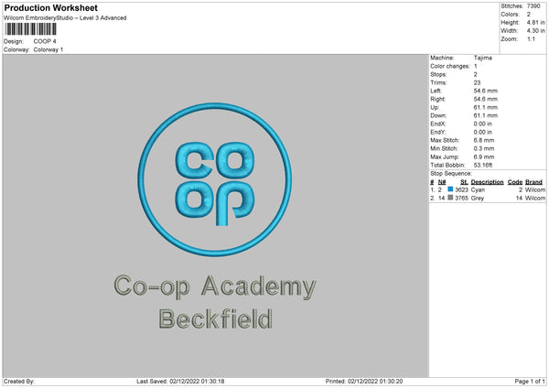Select the Cyan row in Stop Sequence
The height and width of the screenshot is (388, 549).
(x=488, y=189)
